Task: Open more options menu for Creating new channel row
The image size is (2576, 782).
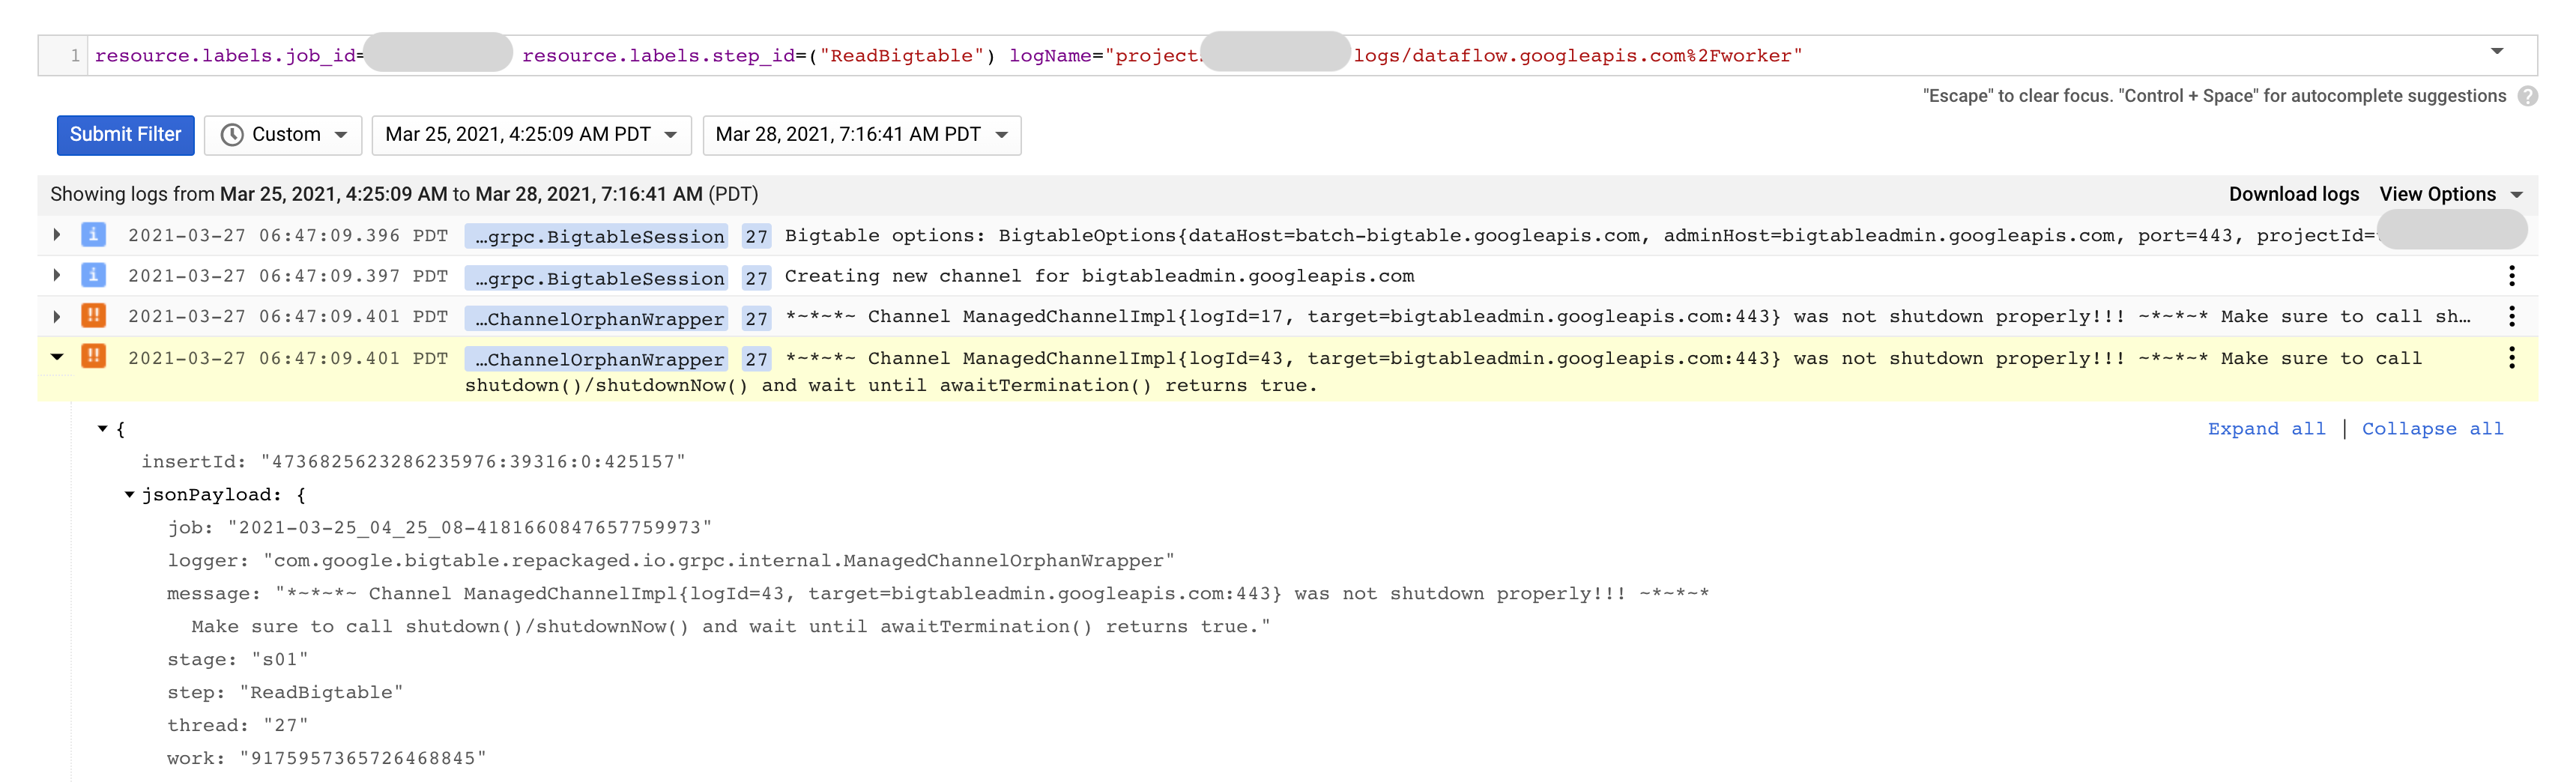Action: (2511, 276)
